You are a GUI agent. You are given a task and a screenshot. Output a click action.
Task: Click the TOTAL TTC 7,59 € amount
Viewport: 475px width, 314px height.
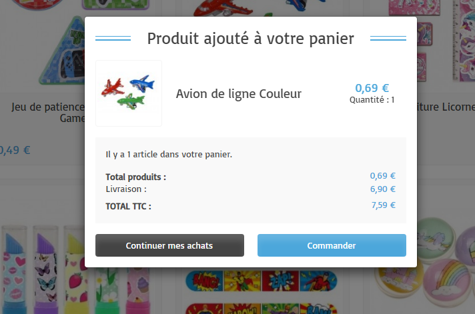point(384,205)
